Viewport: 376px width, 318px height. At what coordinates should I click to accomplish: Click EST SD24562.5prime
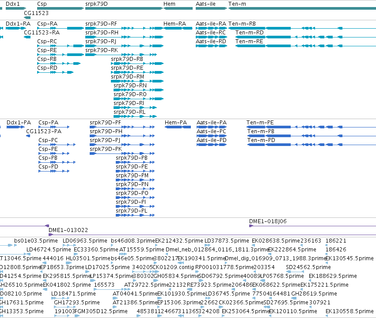(308, 267)
